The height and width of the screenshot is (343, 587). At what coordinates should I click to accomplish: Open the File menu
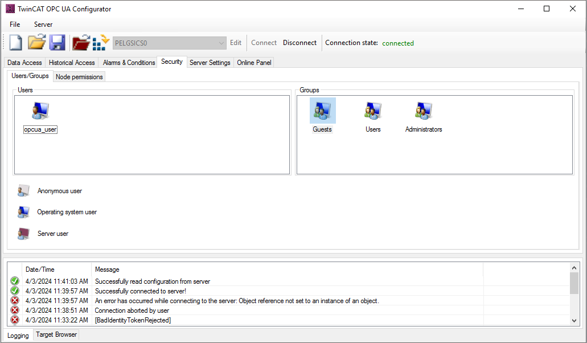(15, 24)
